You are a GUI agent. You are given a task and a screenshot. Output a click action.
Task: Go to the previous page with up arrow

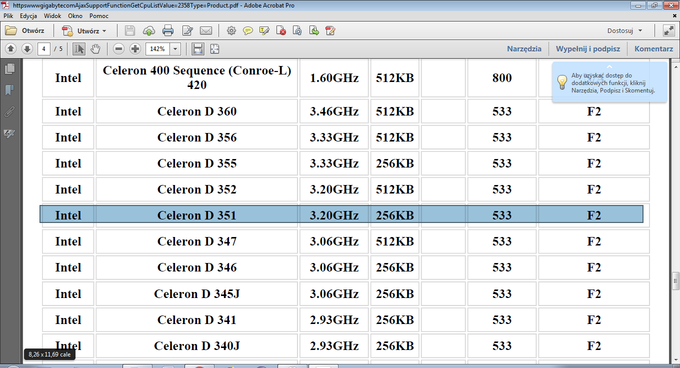[11, 48]
